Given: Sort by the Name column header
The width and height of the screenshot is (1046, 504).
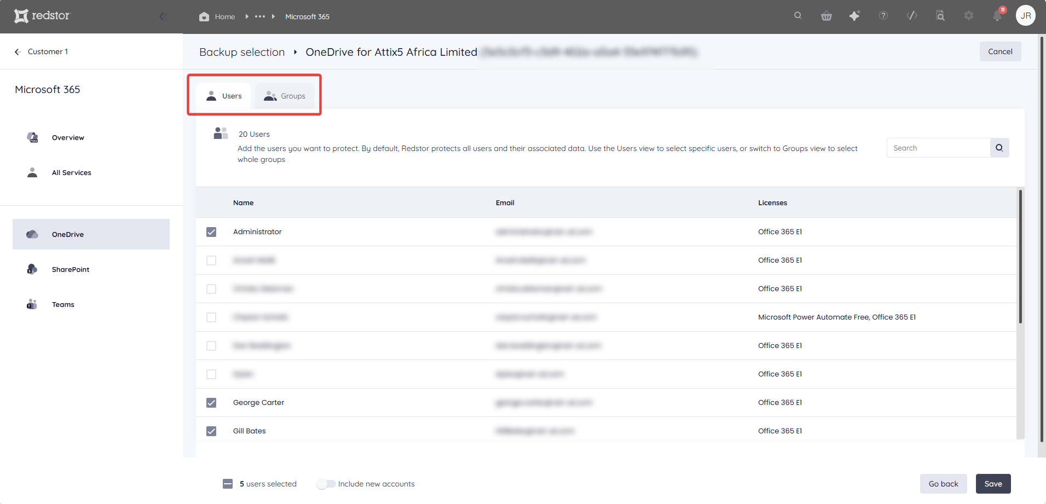Looking at the screenshot, I should click(243, 202).
